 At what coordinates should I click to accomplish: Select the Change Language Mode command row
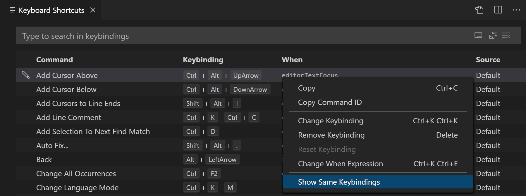(78, 188)
